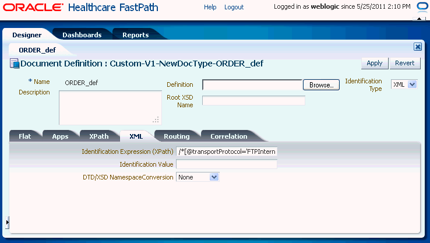Click the weblogic username text
The image size is (430, 243).
click(x=325, y=6)
